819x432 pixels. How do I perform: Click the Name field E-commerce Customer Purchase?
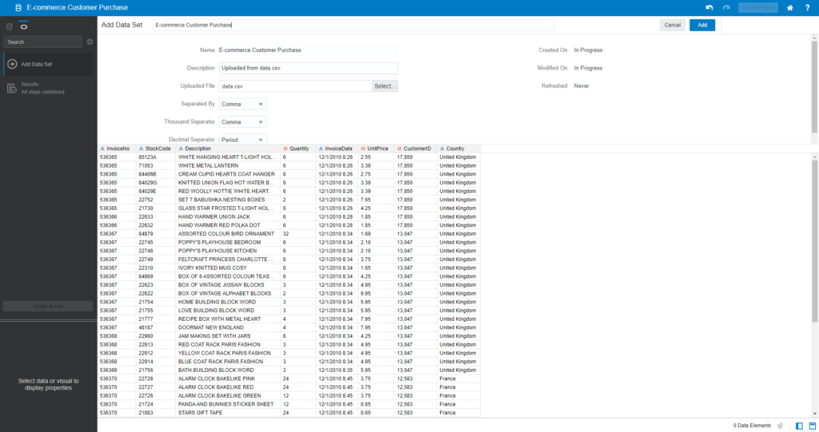tap(308, 50)
